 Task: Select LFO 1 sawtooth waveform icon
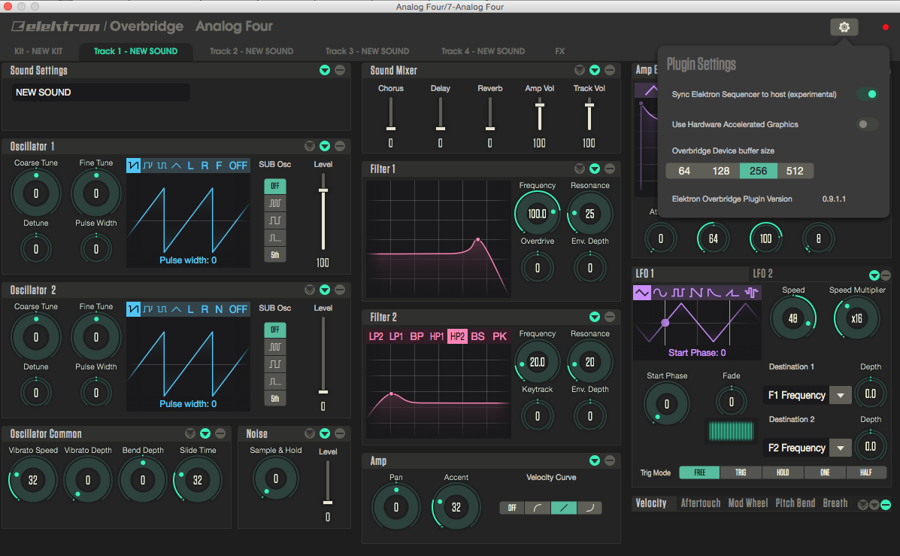coord(696,293)
